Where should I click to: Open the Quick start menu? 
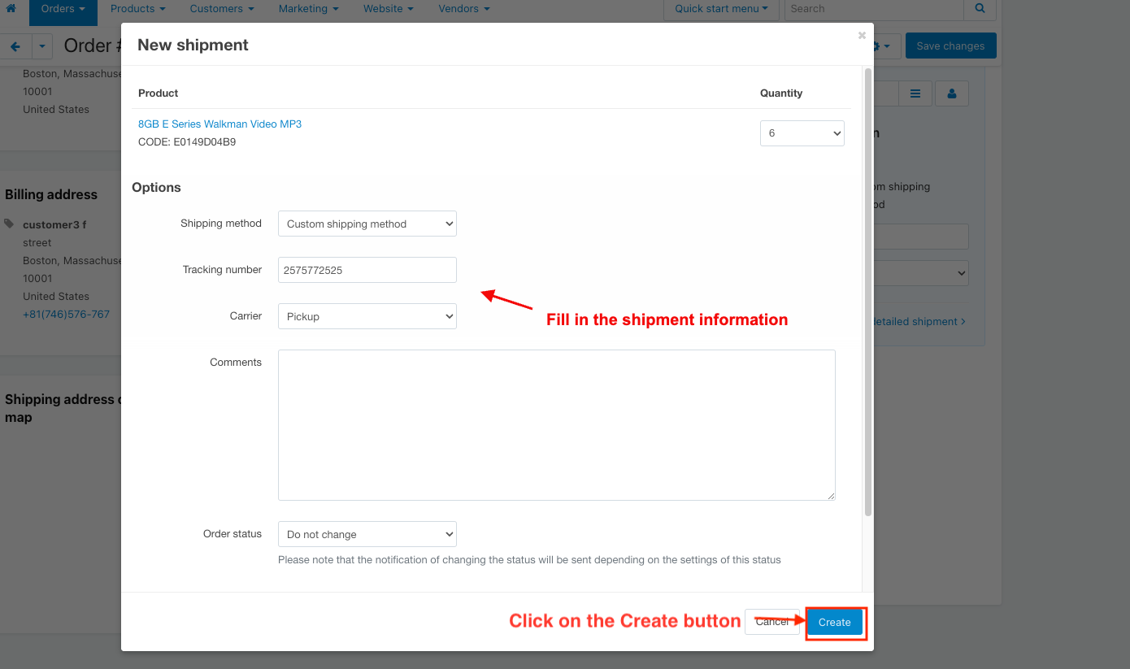(x=721, y=9)
